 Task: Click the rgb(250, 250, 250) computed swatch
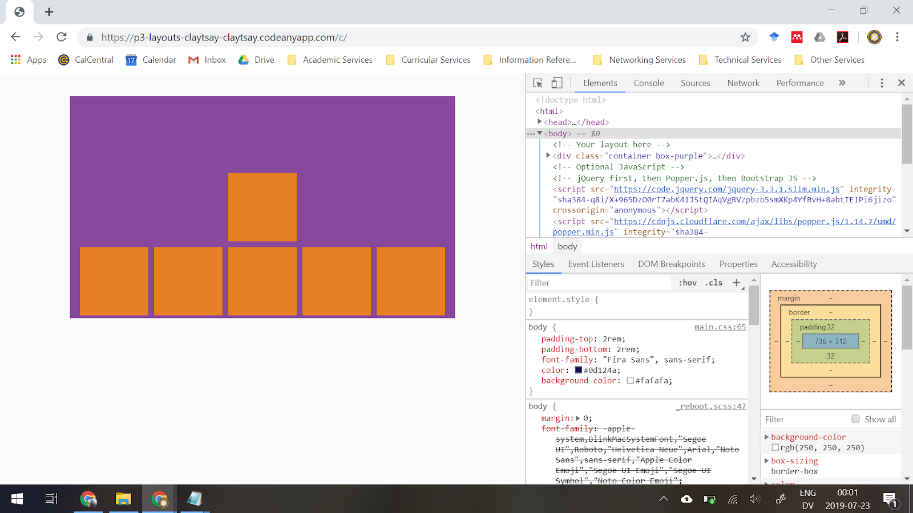(x=775, y=448)
